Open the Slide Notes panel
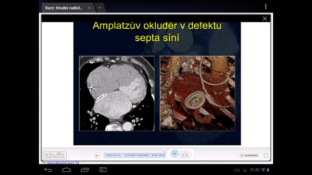The width and height of the screenshot is (312, 175). tap(249, 155)
